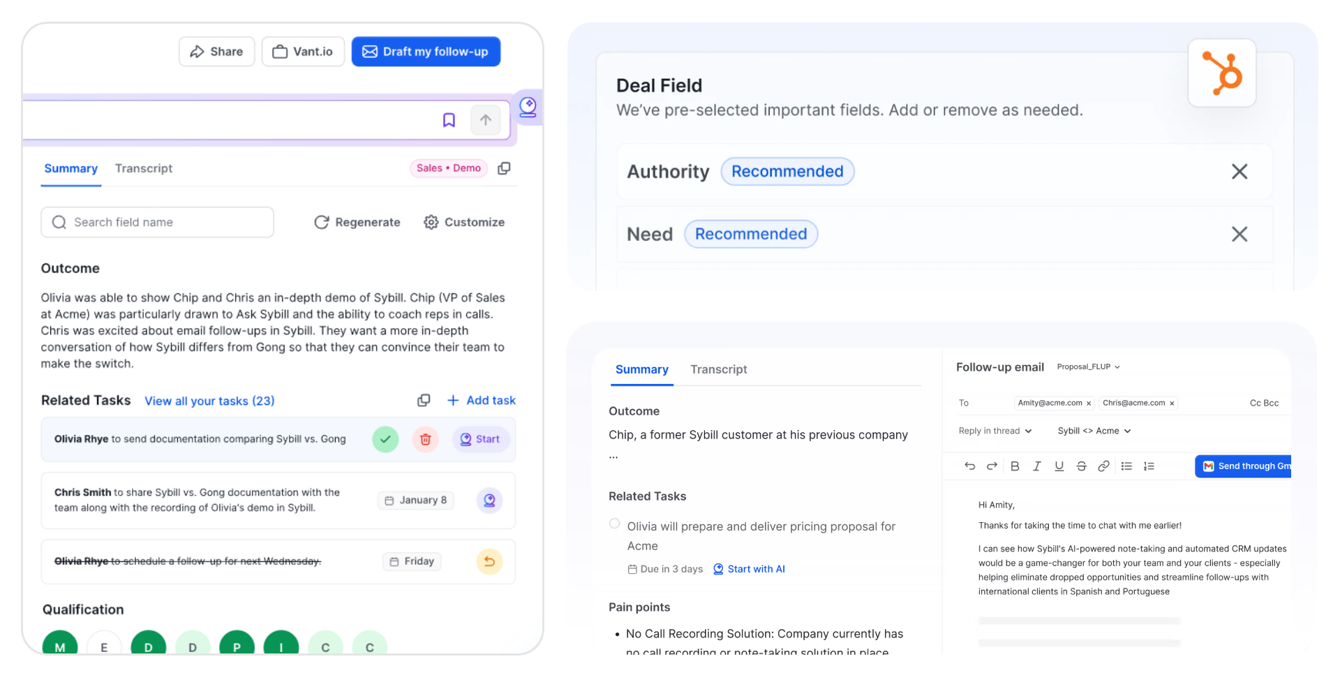Image resolution: width=1340 pixels, height=673 pixels.
Task: Click Sybill AI icon on Chris Smith task
Action: pos(489,500)
